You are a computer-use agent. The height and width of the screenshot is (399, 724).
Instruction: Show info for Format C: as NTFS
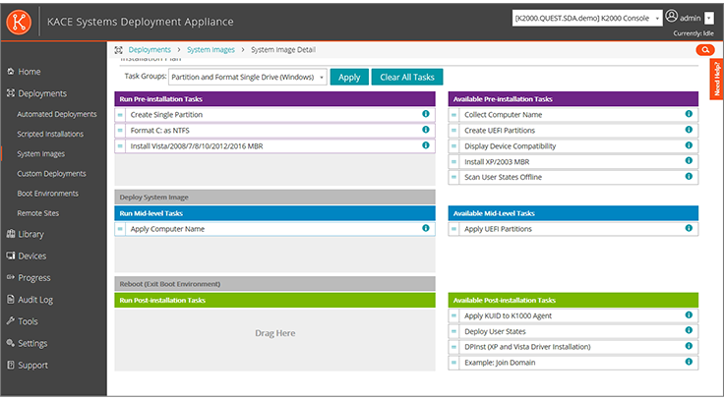click(x=426, y=130)
